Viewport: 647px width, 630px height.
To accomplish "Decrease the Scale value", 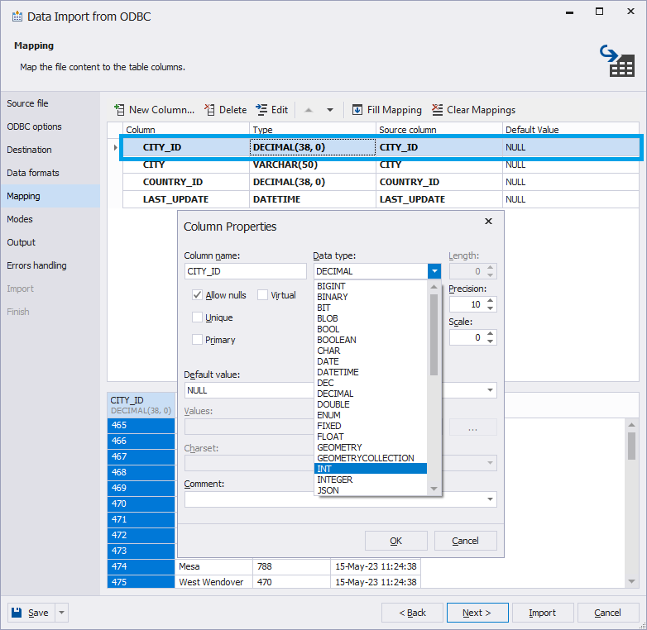I will [x=490, y=341].
